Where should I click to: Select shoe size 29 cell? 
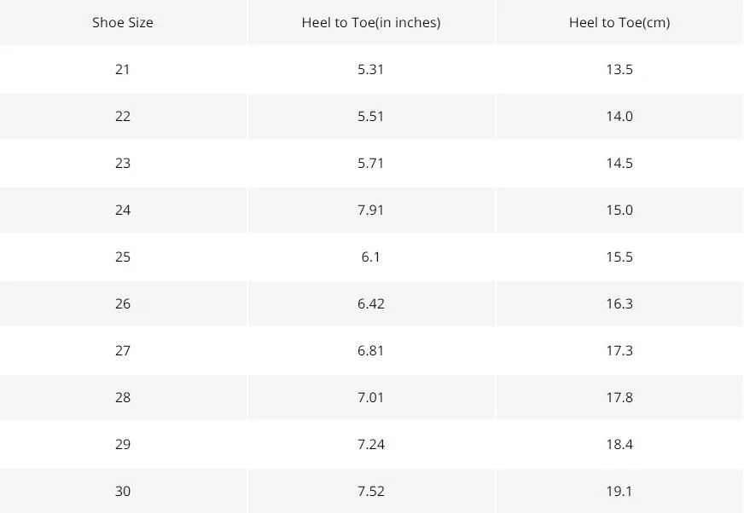pyautogui.click(x=122, y=444)
